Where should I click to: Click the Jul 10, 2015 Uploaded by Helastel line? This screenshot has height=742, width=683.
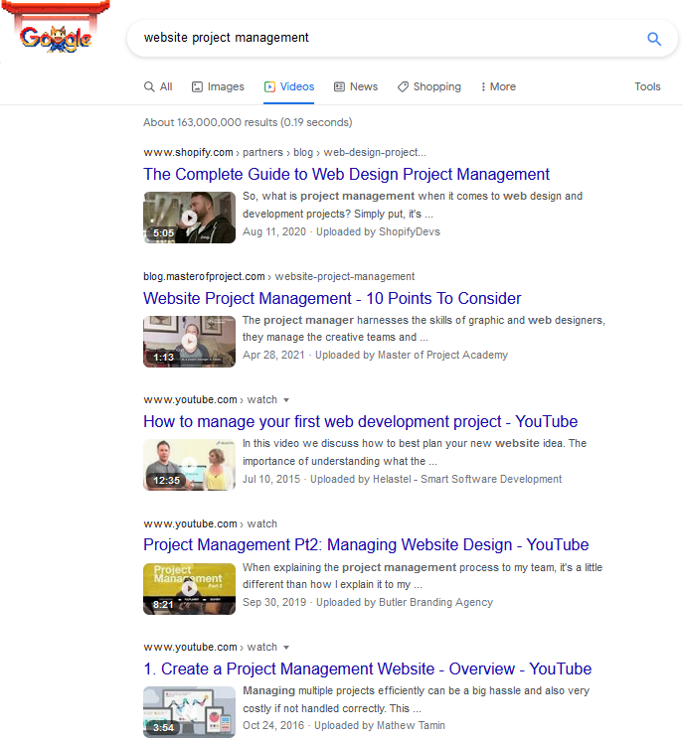[402, 479]
